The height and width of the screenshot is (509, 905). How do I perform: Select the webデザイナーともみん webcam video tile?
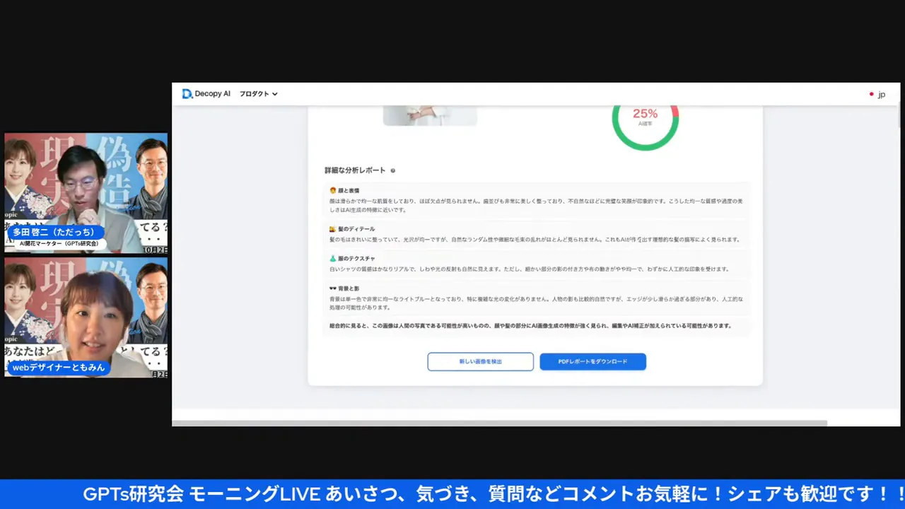point(86,317)
